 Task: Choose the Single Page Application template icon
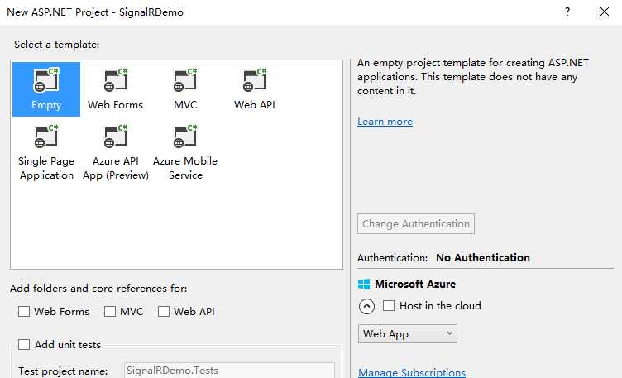(x=46, y=136)
